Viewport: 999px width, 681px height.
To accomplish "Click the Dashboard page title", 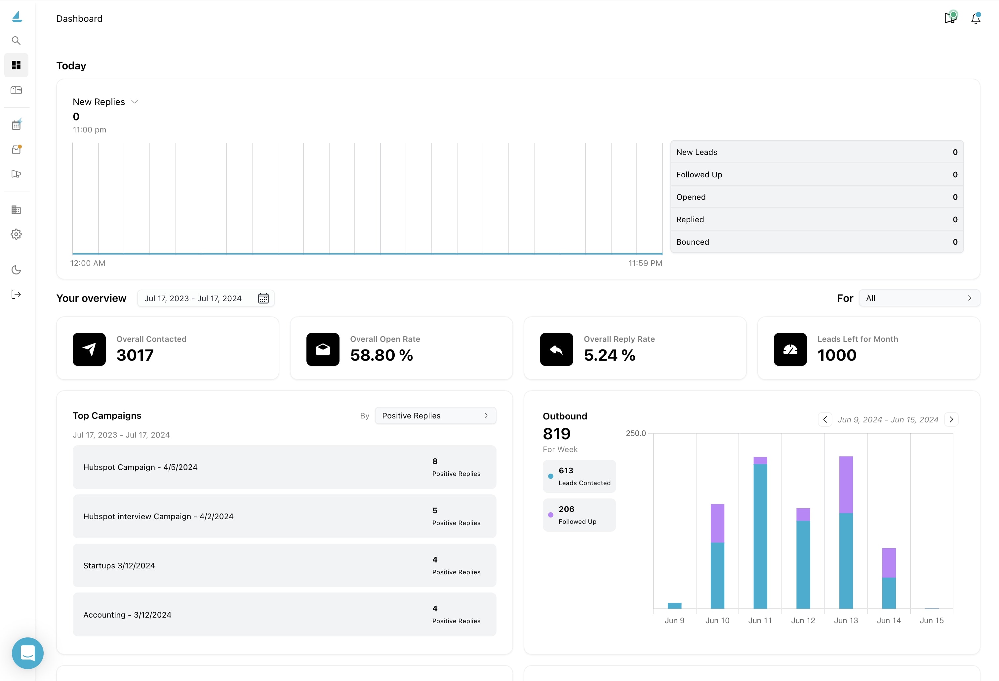I will point(80,18).
